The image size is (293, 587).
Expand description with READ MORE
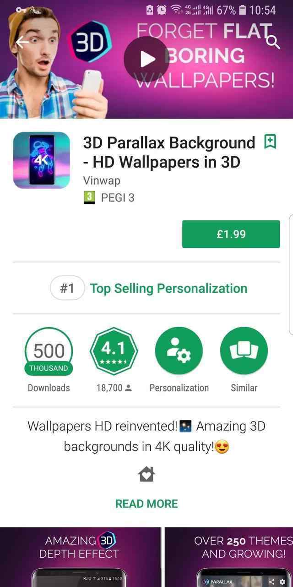coord(146,504)
